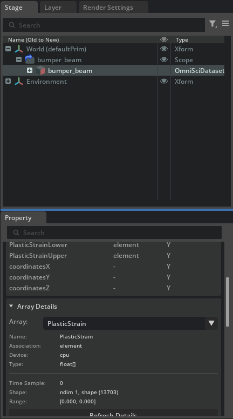
Task: Click the bumper_beam scope folder icon
Action: click(30, 59)
